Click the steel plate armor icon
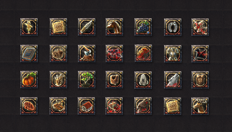 click(x=173, y=54)
